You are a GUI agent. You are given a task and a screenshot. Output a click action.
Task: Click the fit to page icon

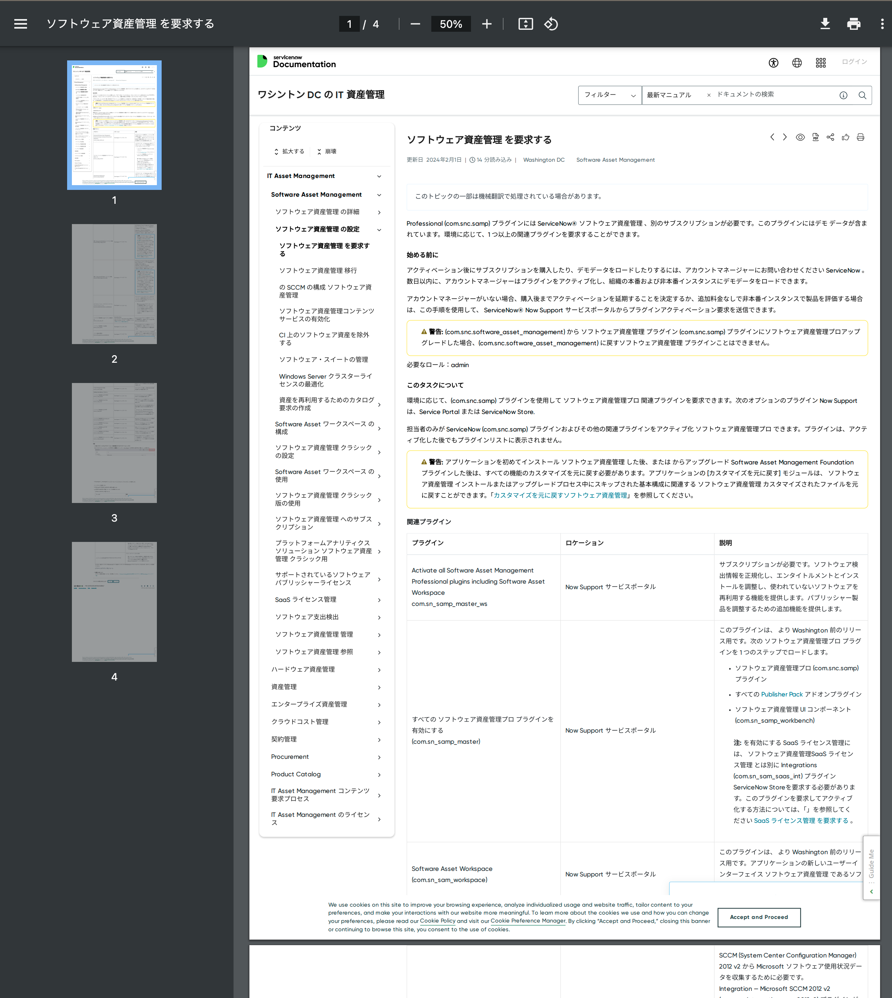point(525,24)
